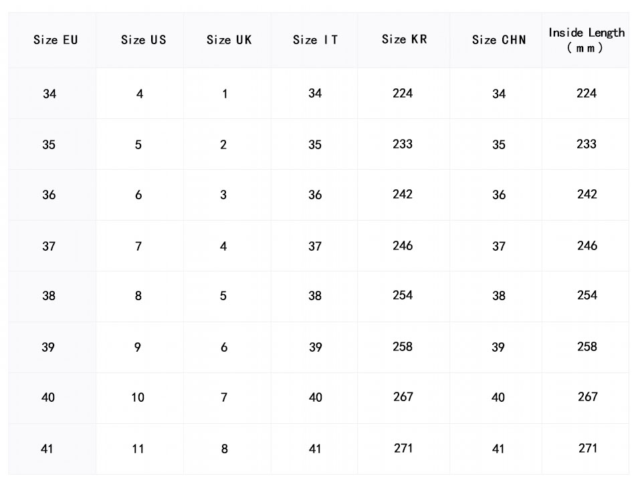This screenshot has width=636, height=482.
Task: Click IT size 37 cell
Action: [x=315, y=247]
